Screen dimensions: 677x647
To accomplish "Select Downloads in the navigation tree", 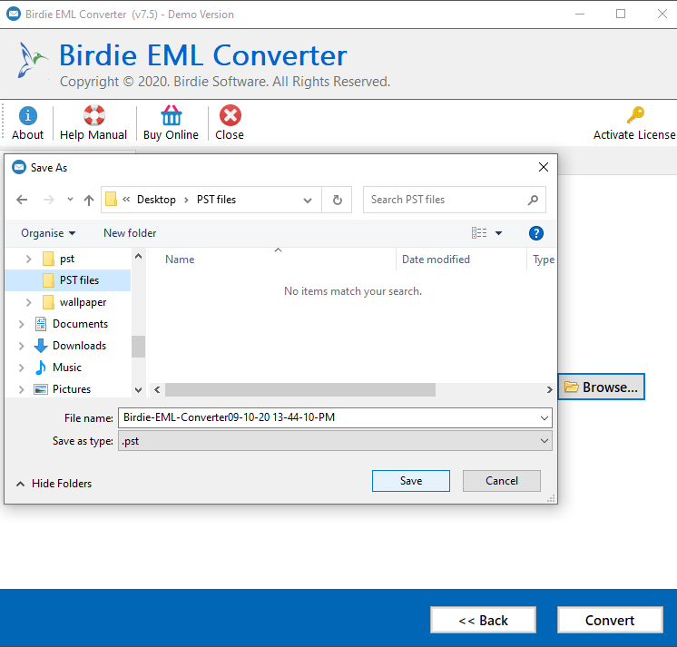I will 71,346.
